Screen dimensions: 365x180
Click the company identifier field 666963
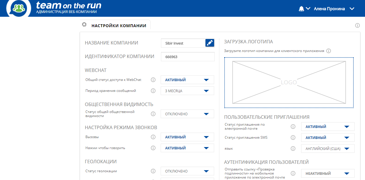(188, 57)
